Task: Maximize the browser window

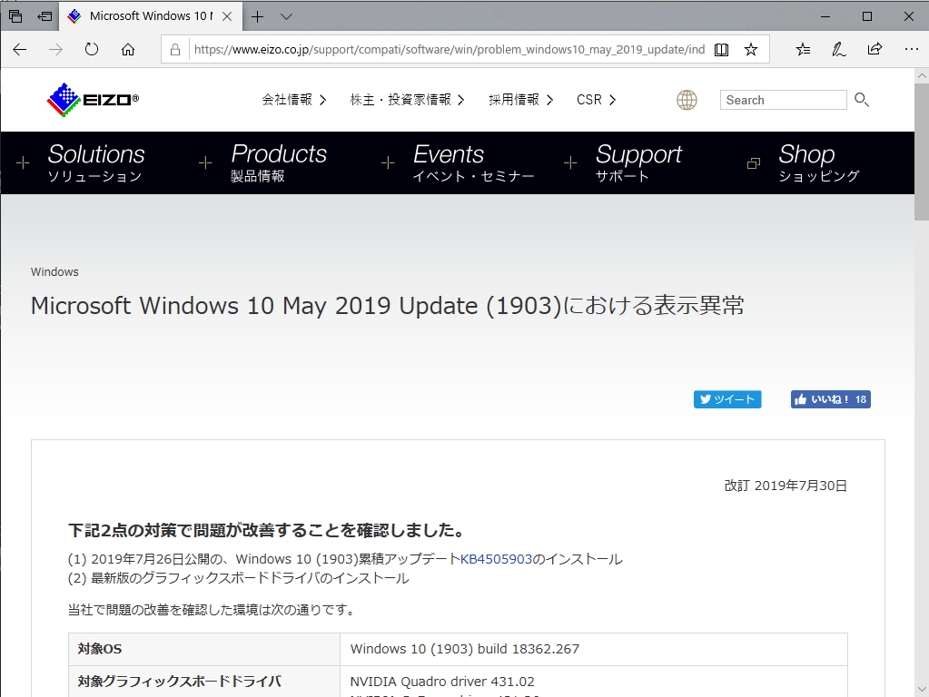Action: (866, 16)
